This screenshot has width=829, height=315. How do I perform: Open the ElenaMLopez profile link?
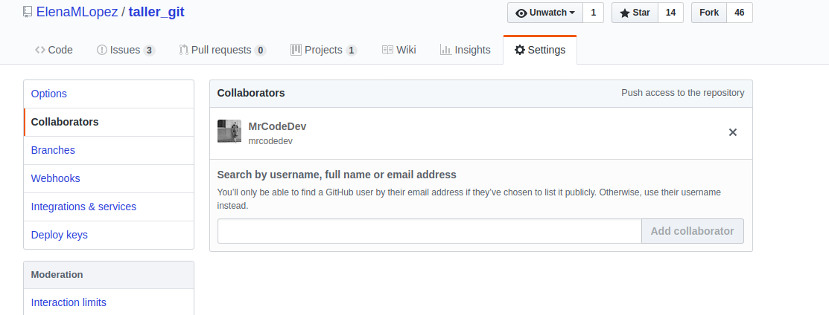[x=77, y=12]
